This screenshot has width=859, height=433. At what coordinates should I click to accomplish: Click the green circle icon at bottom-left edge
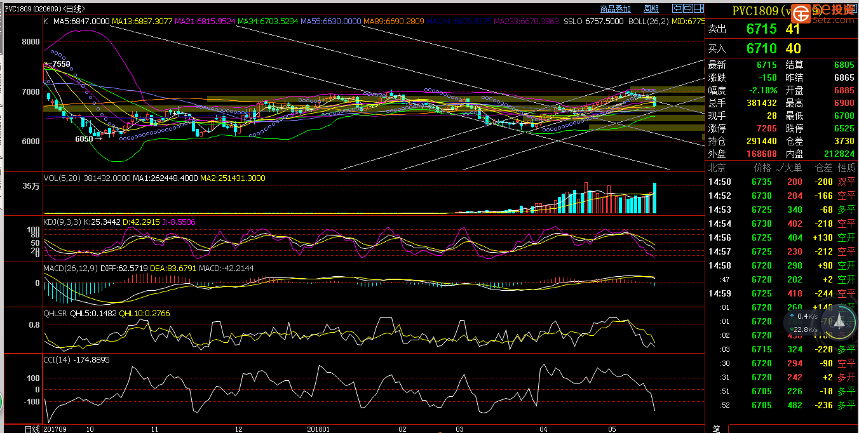click(x=1, y=401)
